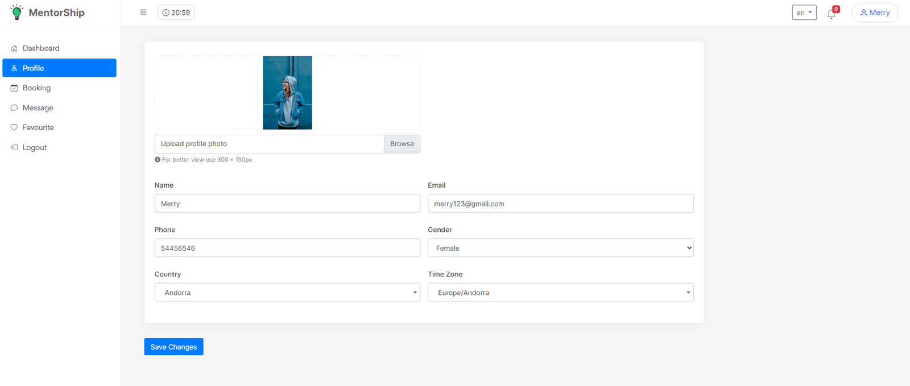Viewport: 910px width, 386px height.
Task: Click the Browse button for photo upload
Action: (x=402, y=144)
